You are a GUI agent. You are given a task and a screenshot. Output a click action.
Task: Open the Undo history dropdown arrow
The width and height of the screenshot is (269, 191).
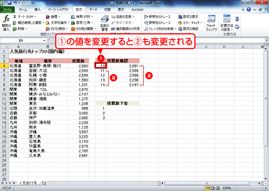pyautogui.click(x=19, y=3)
